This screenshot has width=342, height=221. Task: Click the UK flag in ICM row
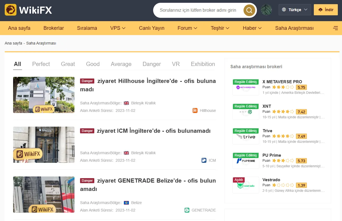click(126, 153)
